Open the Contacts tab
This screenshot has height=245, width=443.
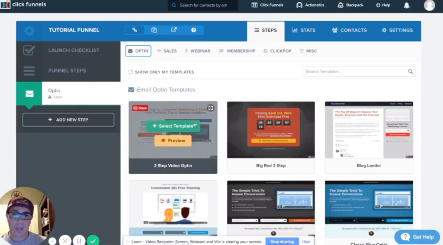point(349,31)
